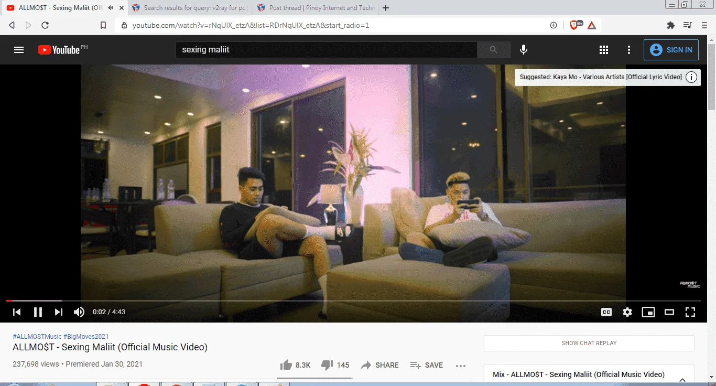Switch to Post thread Pinoy Internet tab

pos(316,8)
